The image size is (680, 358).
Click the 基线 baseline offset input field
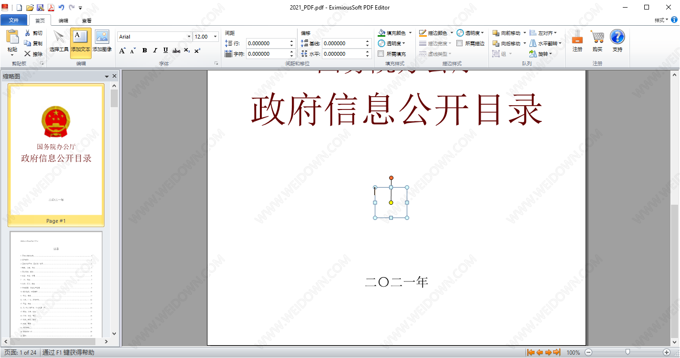[343, 43]
